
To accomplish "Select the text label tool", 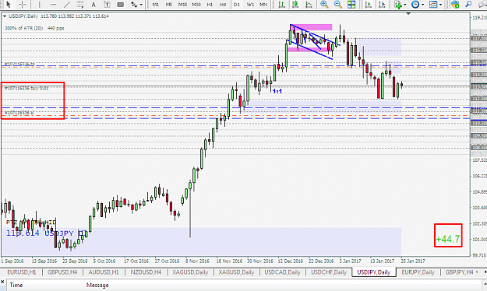I will tap(107, 5).
